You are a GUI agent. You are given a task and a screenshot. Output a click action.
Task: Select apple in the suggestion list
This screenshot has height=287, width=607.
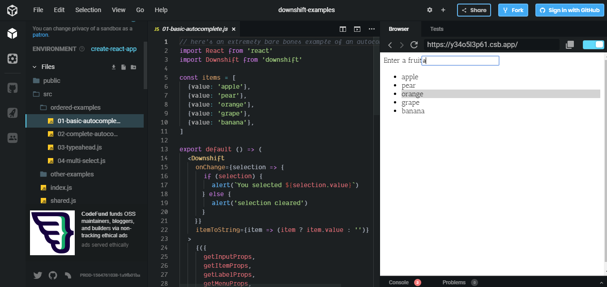point(500,77)
